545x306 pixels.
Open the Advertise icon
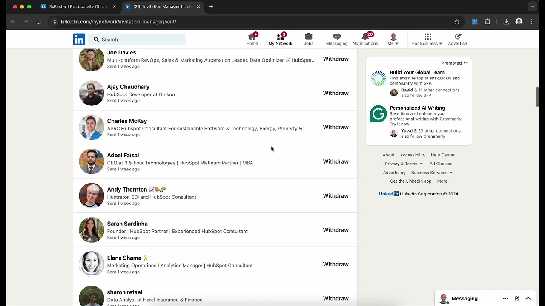[x=457, y=39]
